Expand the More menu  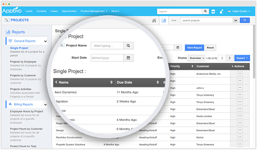115,11
